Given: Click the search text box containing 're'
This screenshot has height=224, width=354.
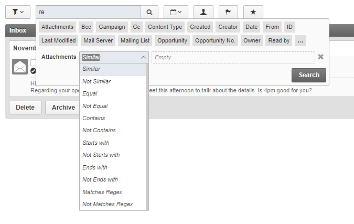Looking at the screenshot, I should coord(88,12).
